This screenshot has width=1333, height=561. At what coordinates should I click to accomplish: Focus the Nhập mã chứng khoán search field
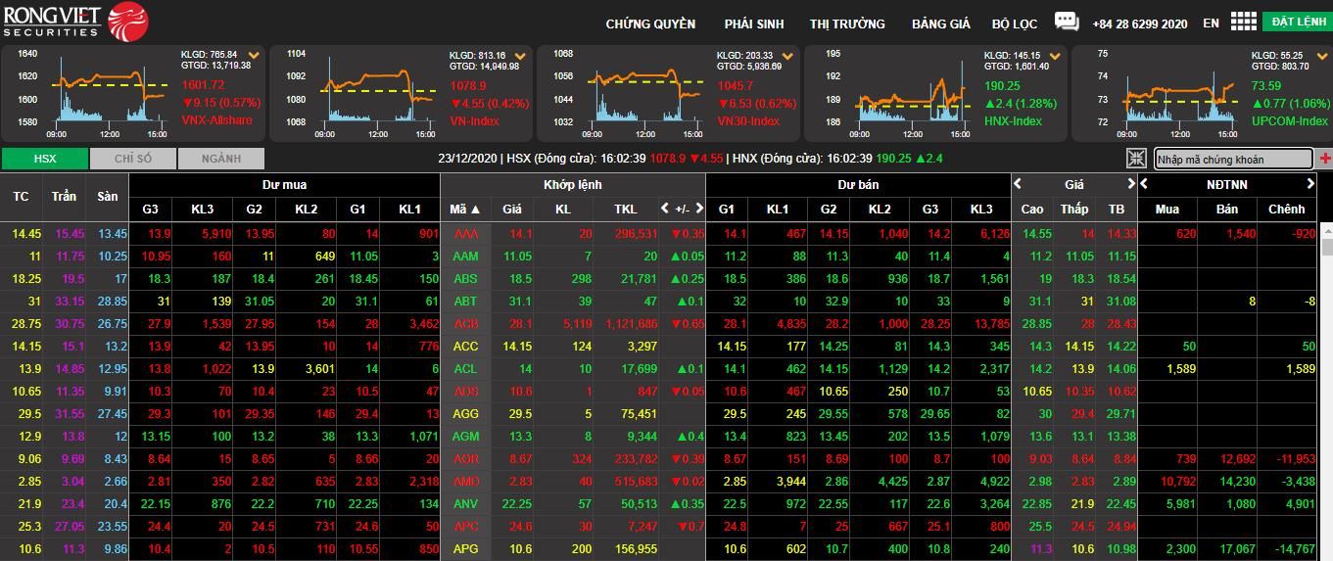click(x=1232, y=160)
